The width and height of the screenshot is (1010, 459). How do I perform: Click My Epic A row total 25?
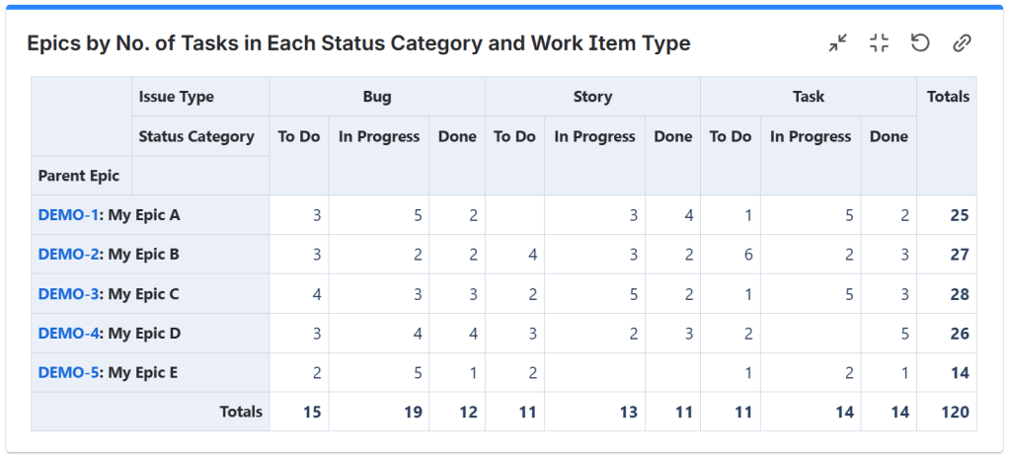959,215
